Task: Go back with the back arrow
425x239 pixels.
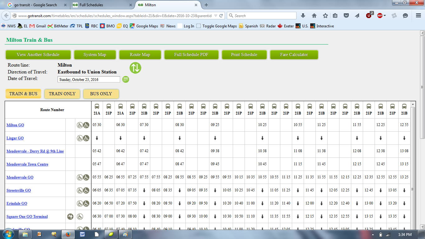Action: click(6, 16)
